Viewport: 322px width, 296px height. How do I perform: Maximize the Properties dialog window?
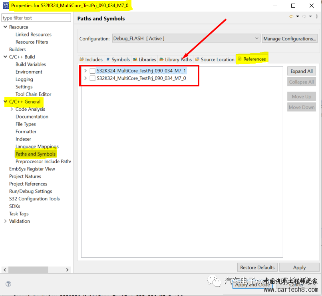click(293, 6)
